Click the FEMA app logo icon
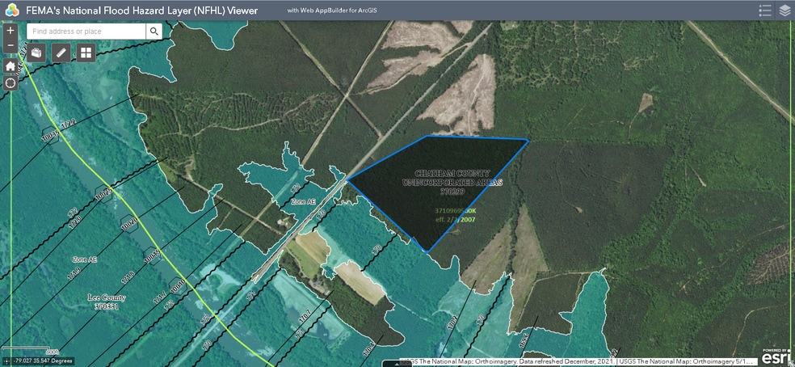 [11, 11]
